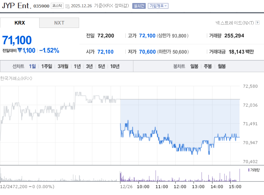Click the 봉차트 candle chart label

(x=179, y=66)
